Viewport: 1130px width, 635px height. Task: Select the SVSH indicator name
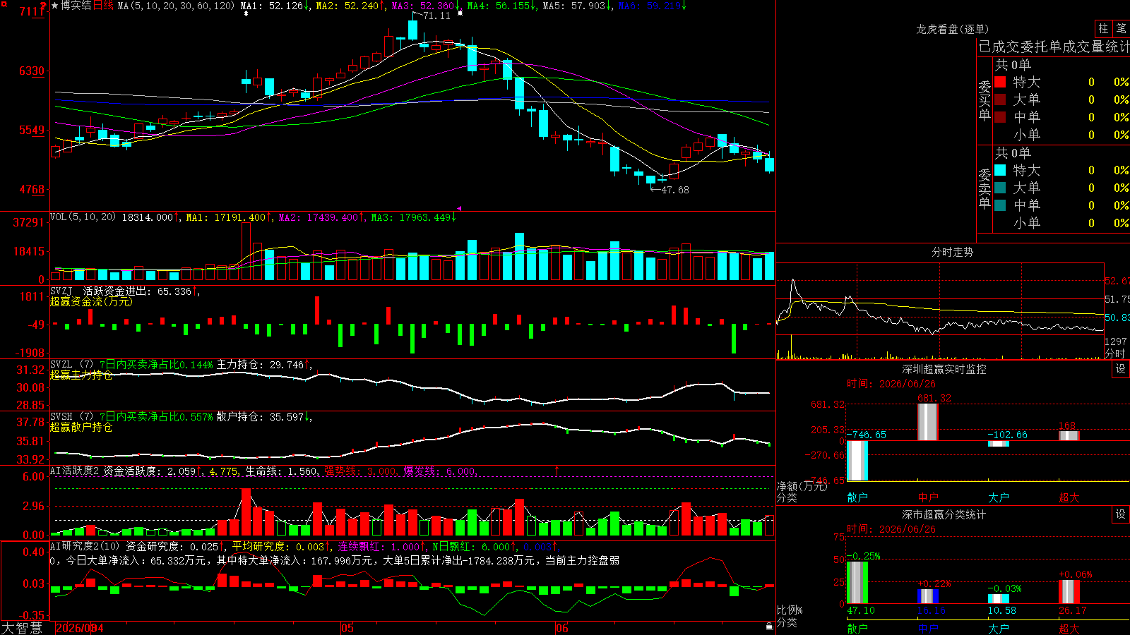tap(61, 417)
